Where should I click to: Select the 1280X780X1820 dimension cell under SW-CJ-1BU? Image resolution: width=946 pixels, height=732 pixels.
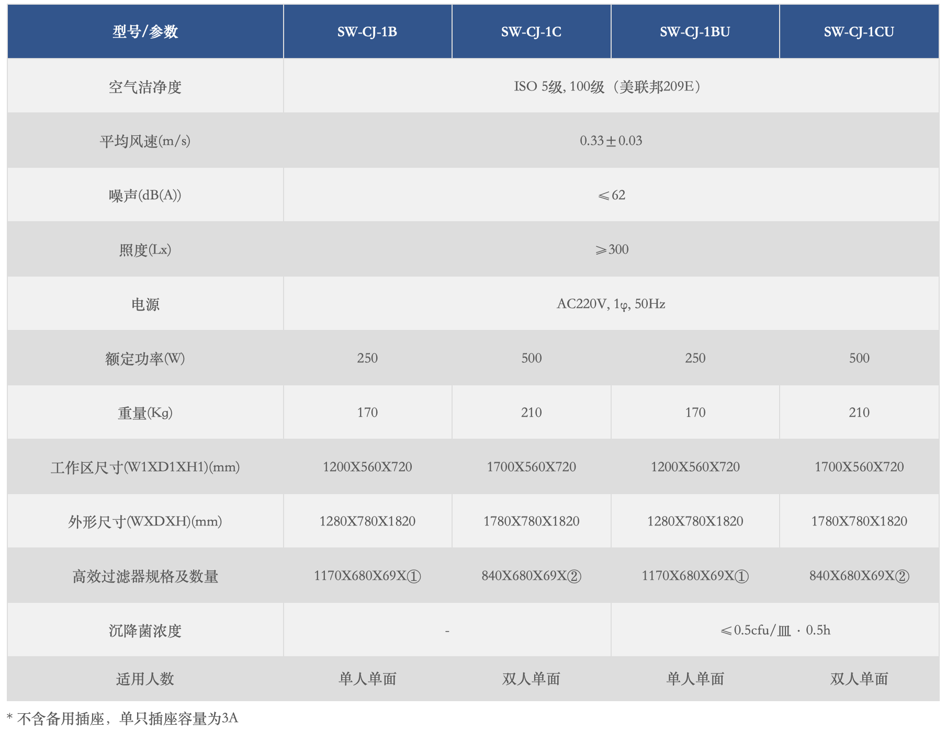695,521
